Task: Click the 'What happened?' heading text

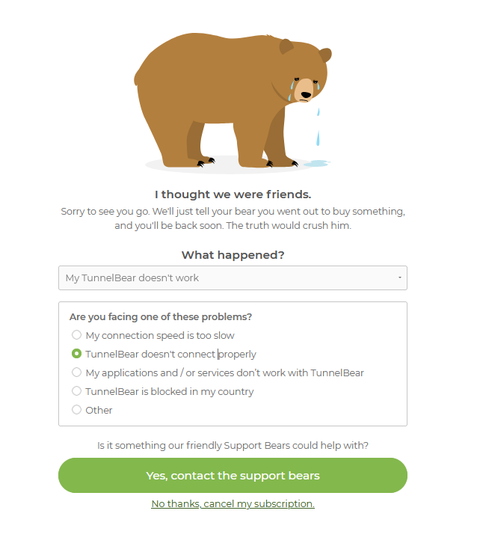Action: 233,255
